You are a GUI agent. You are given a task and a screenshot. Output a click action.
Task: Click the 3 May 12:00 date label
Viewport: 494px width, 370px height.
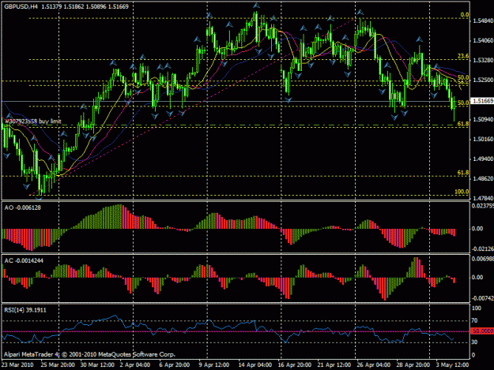[x=452, y=364]
